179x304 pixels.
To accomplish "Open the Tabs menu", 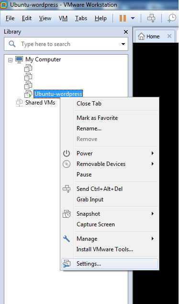I will click(81, 18).
